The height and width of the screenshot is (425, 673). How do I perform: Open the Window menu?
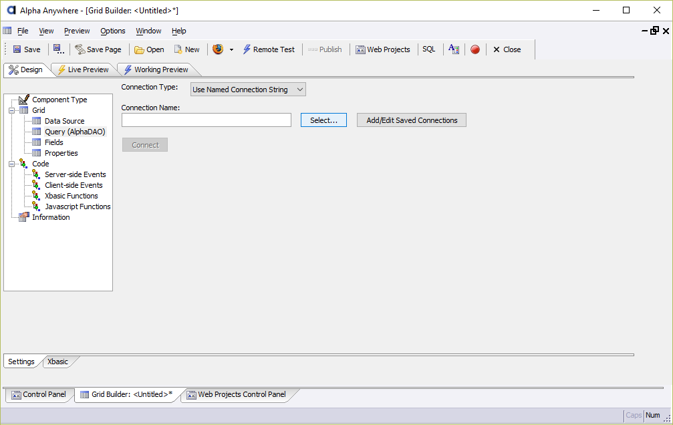pyautogui.click(x=148, y=31)
